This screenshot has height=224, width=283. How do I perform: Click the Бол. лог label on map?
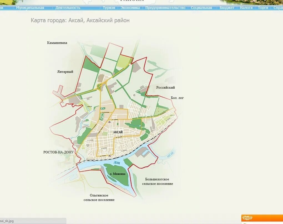177,98
